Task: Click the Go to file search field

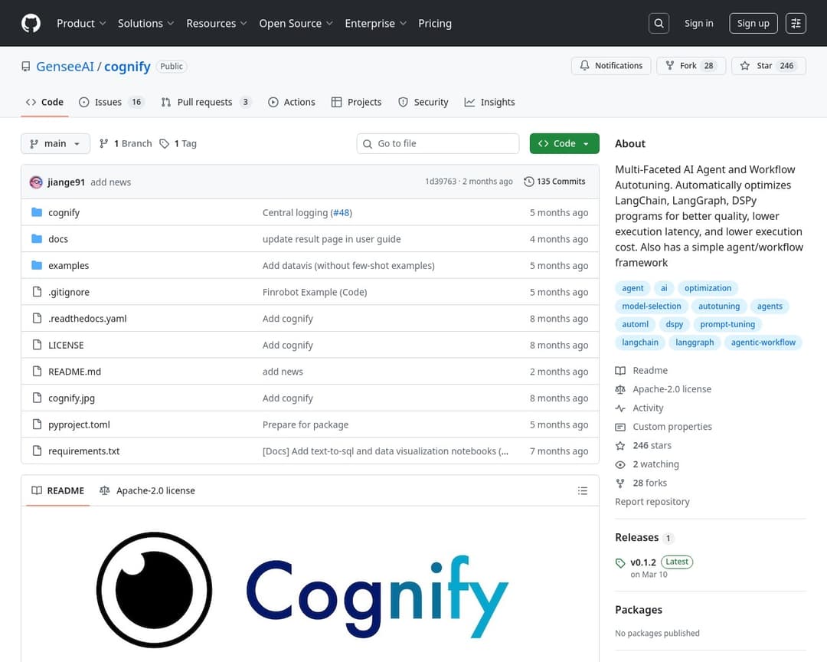Action: [x=437, y=143]
